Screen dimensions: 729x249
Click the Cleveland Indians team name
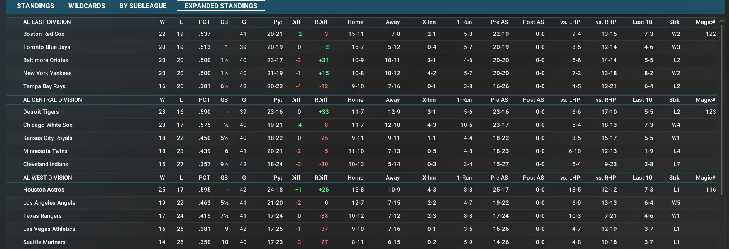click(x=46, y=164)
